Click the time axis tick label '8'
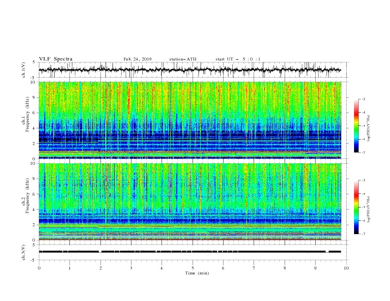Screen dimensions: 390x301 coord(285,268)
